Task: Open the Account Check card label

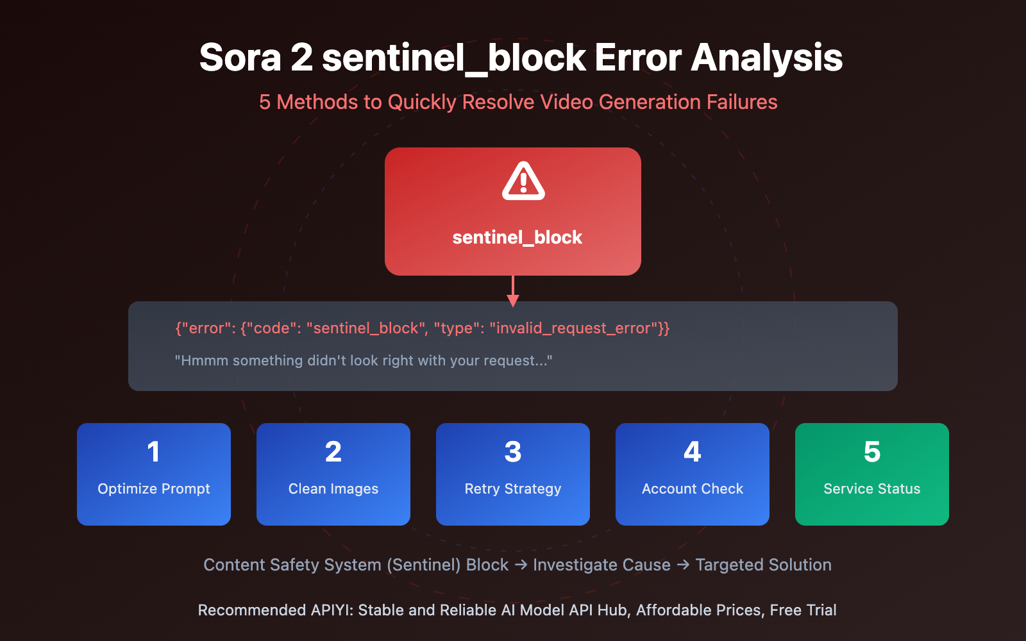Action: 693,489
